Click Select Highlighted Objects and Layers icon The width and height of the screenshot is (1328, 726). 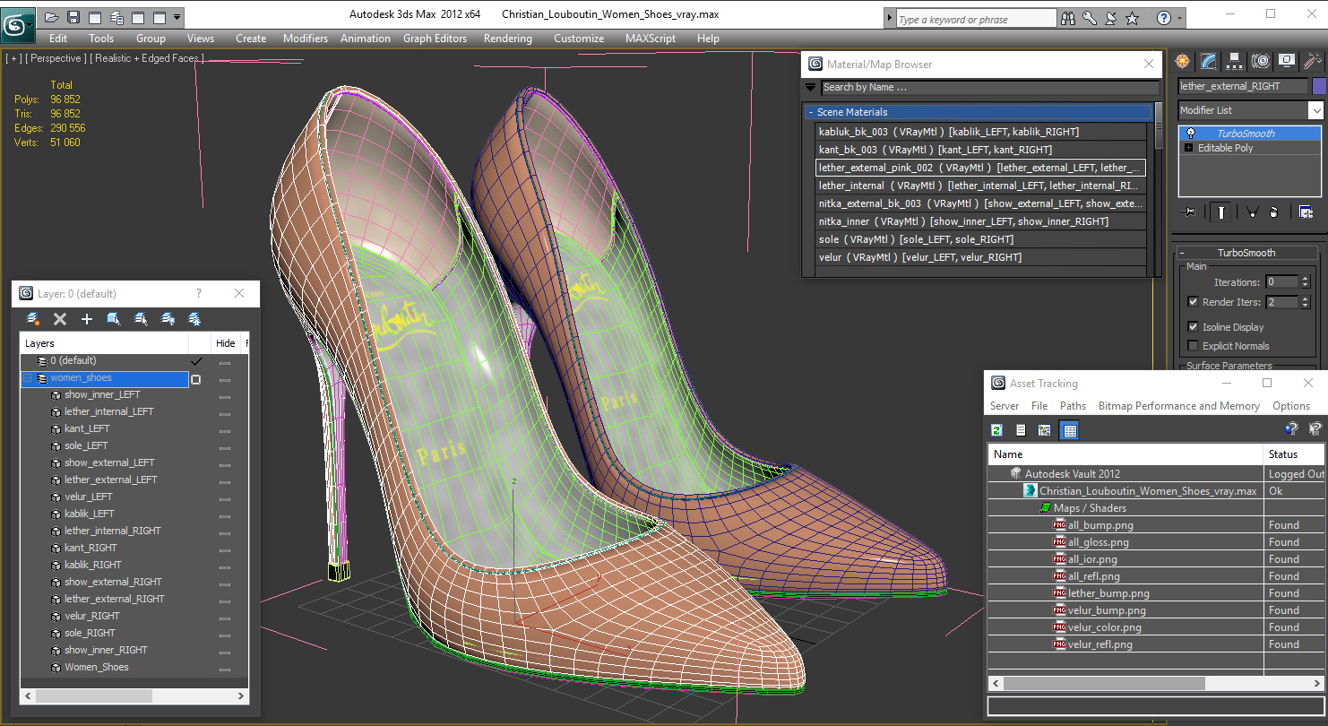coord(114,319)
